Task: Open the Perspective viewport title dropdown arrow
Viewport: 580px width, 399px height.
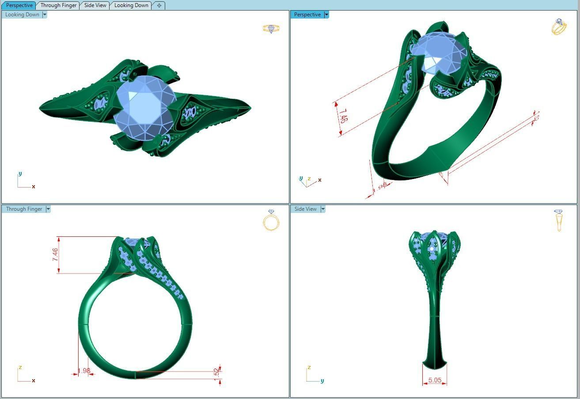Action: click(x=326, y=15)
